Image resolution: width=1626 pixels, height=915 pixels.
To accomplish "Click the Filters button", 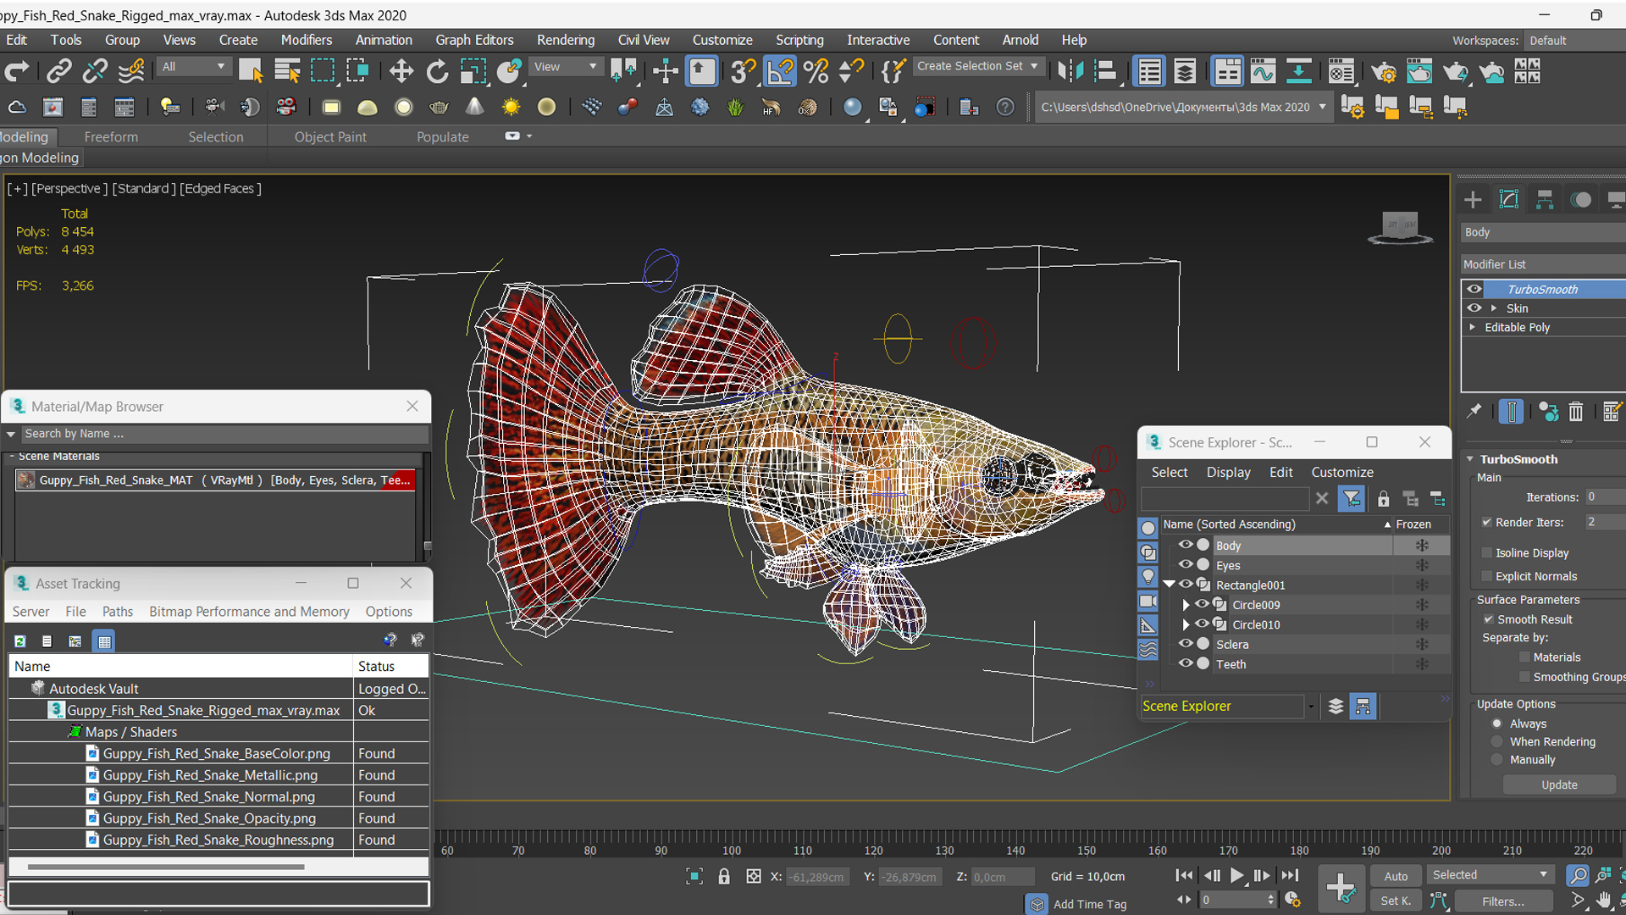I will (x=1503, y=901).
